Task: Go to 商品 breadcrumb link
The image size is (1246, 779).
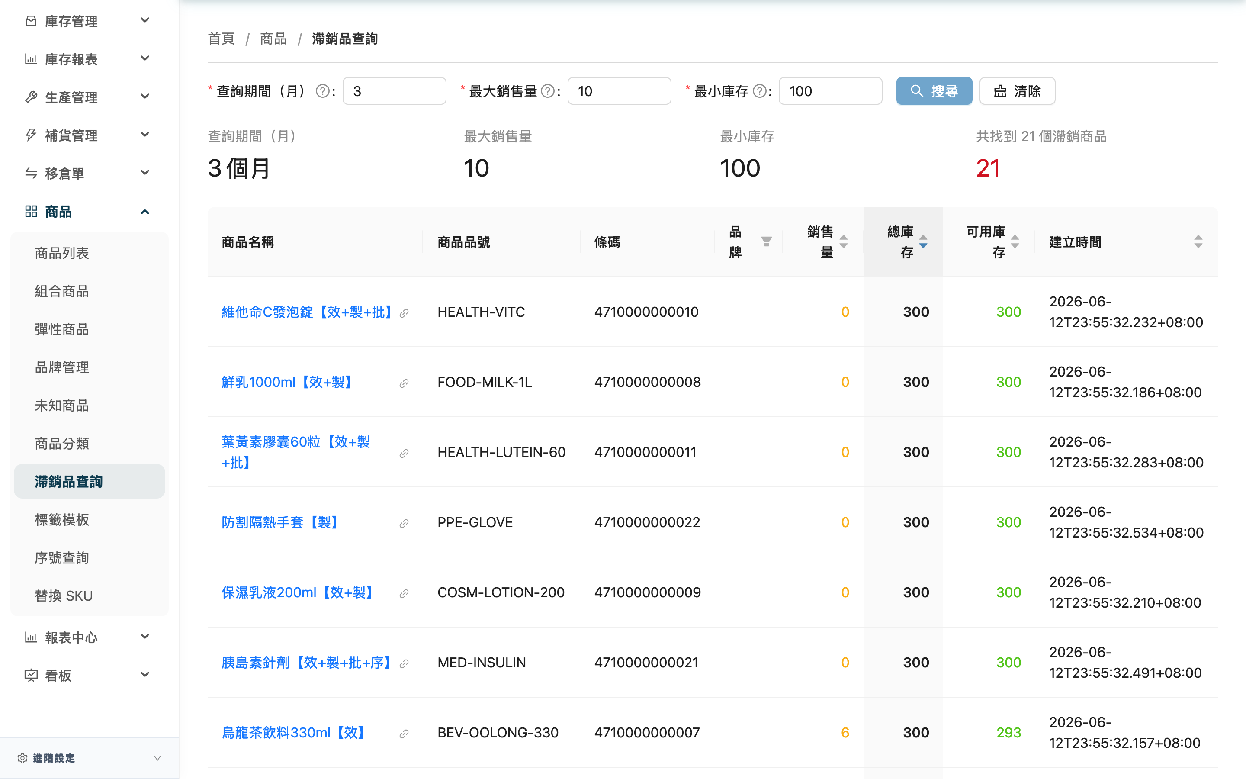Action: [x=273, y=39]
